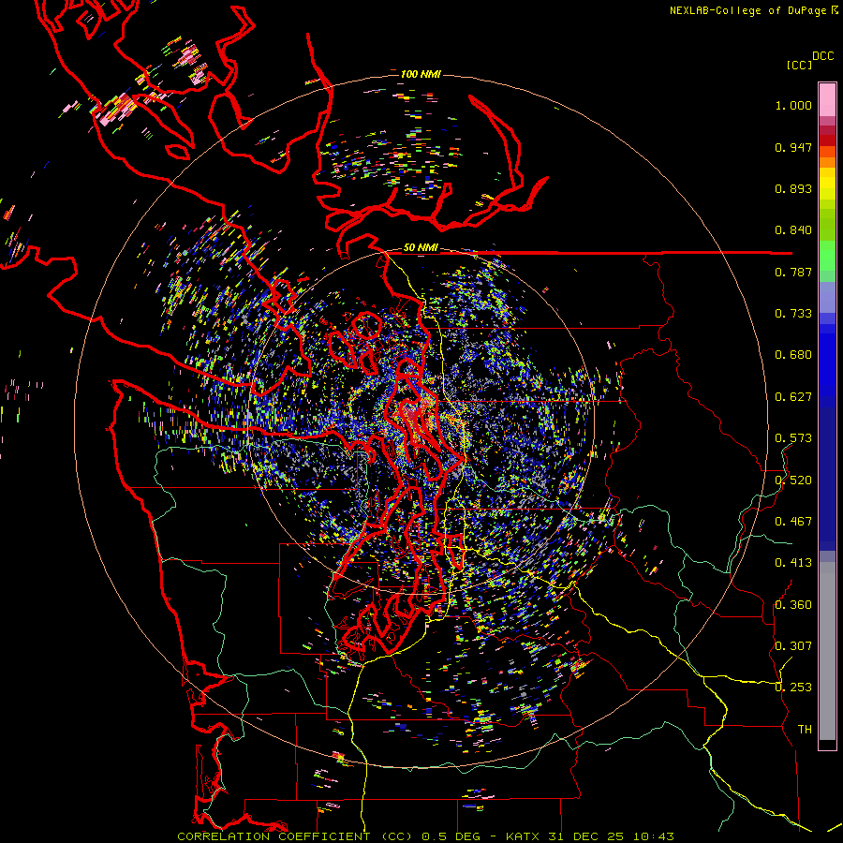The height and width of the screenshot is (843, 843).
Task: Select the 1.000 legend value
Action: click(x=793, y=105)
